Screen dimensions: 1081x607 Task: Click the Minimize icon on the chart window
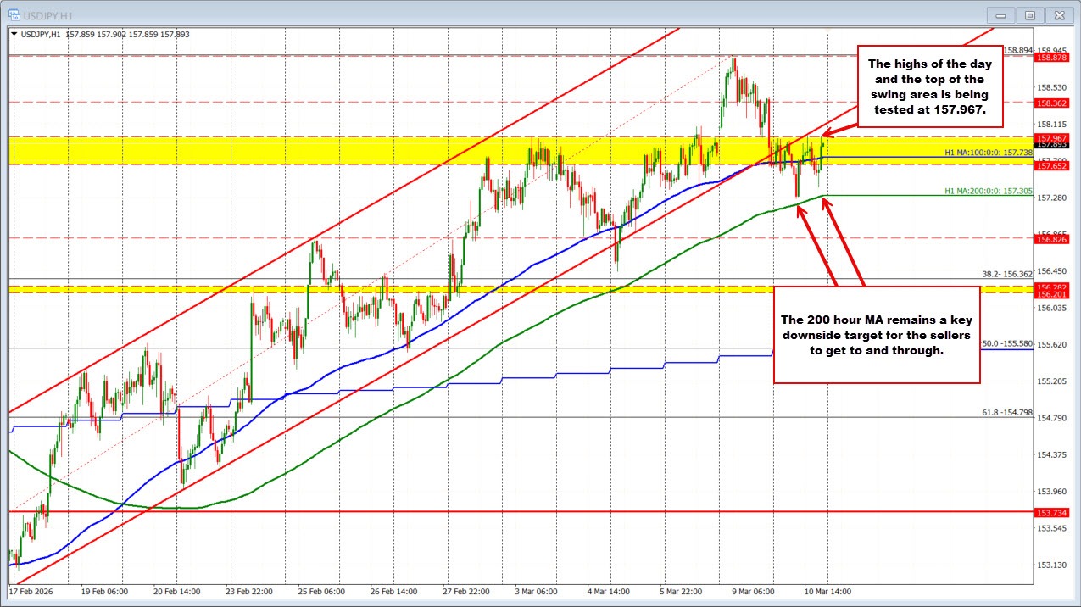tap(1000, 15)
